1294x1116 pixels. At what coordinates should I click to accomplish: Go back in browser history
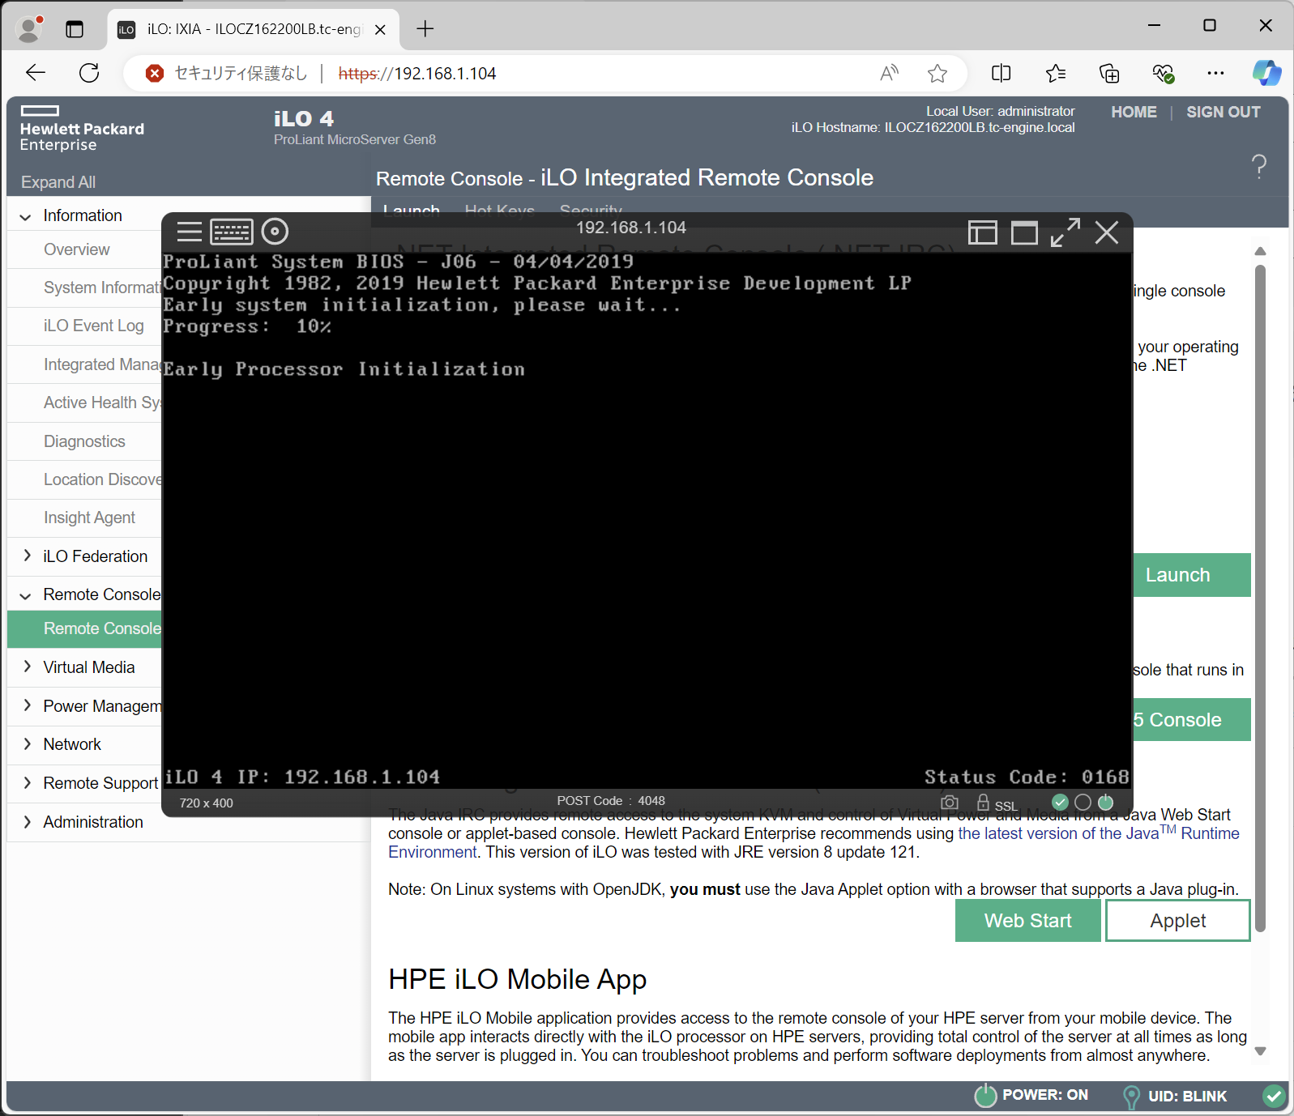[x=36, y=73]
